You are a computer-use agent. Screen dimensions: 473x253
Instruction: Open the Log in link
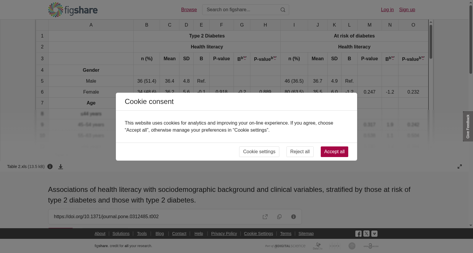387,10
